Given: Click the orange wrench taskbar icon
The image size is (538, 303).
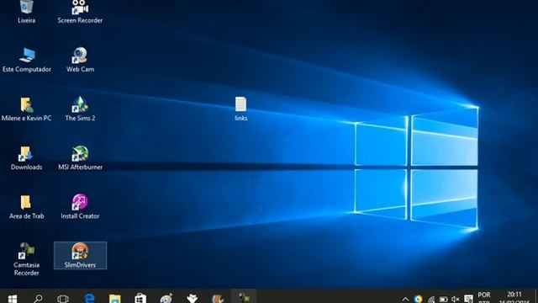Looking at the screenshot, I should (x=218, y=298).
